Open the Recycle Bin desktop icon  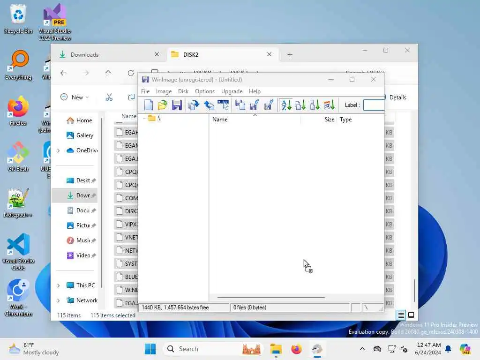[18, 19]
